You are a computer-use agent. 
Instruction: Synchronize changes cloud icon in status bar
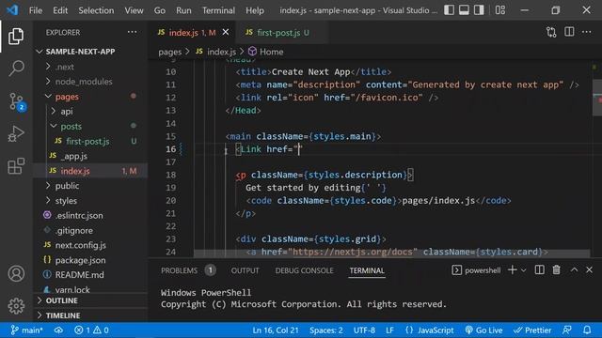(x=58, y=330)
